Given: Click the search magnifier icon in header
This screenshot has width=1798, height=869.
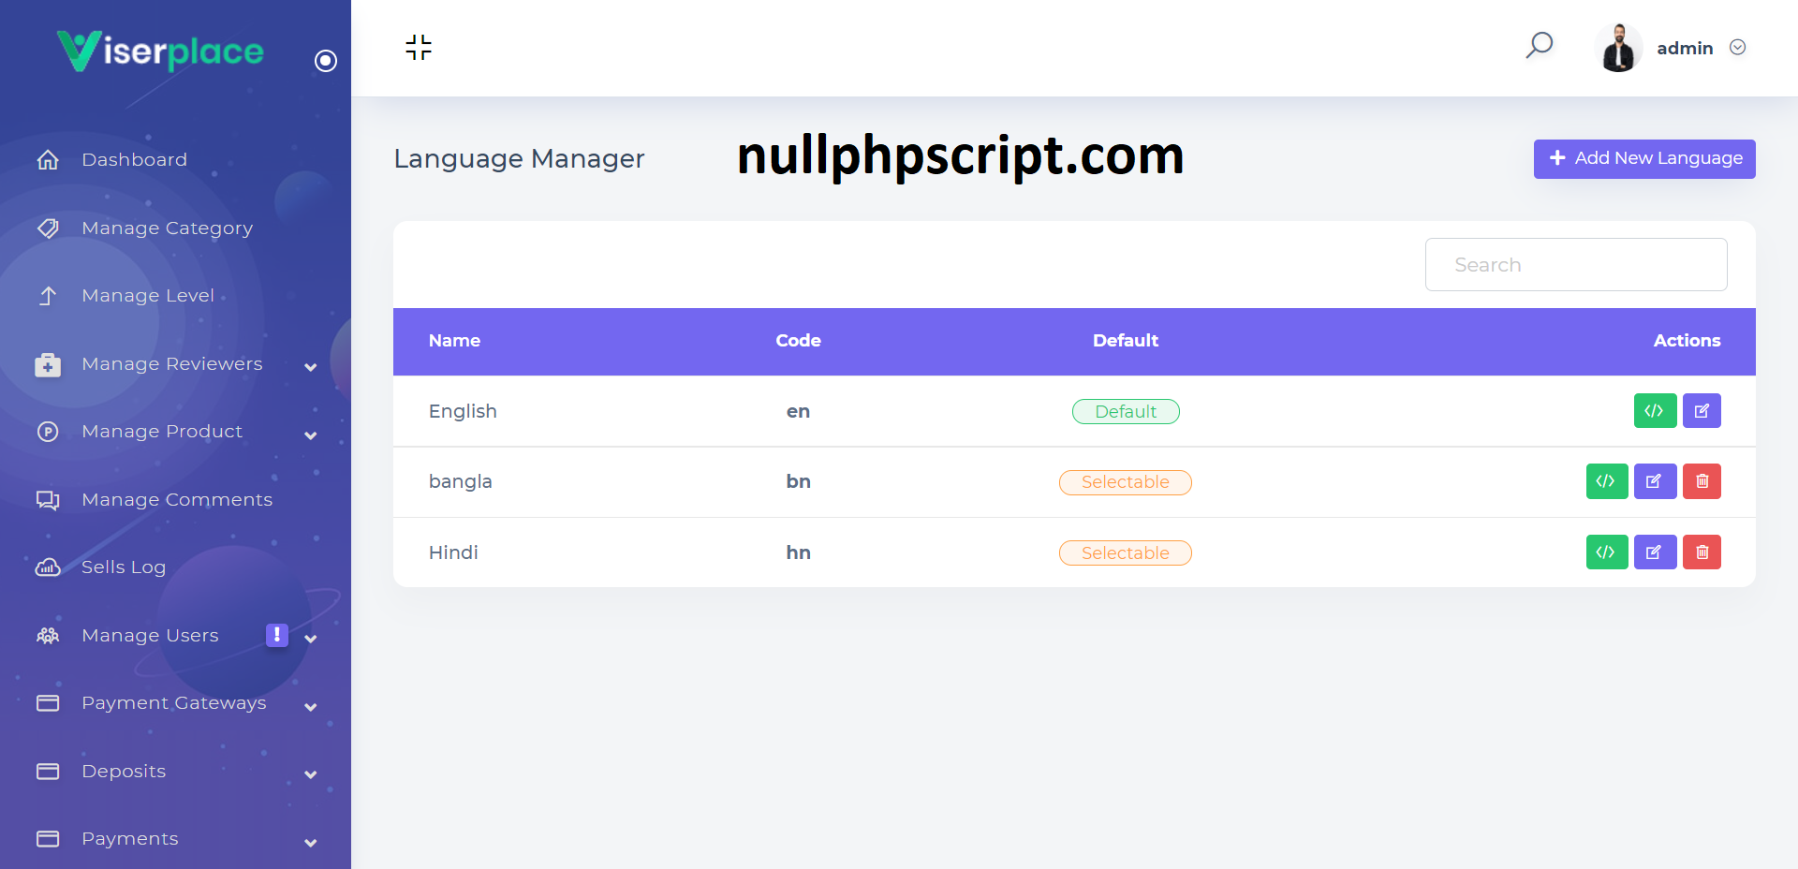Looking at the screenshot, I should coord(1539,46).
